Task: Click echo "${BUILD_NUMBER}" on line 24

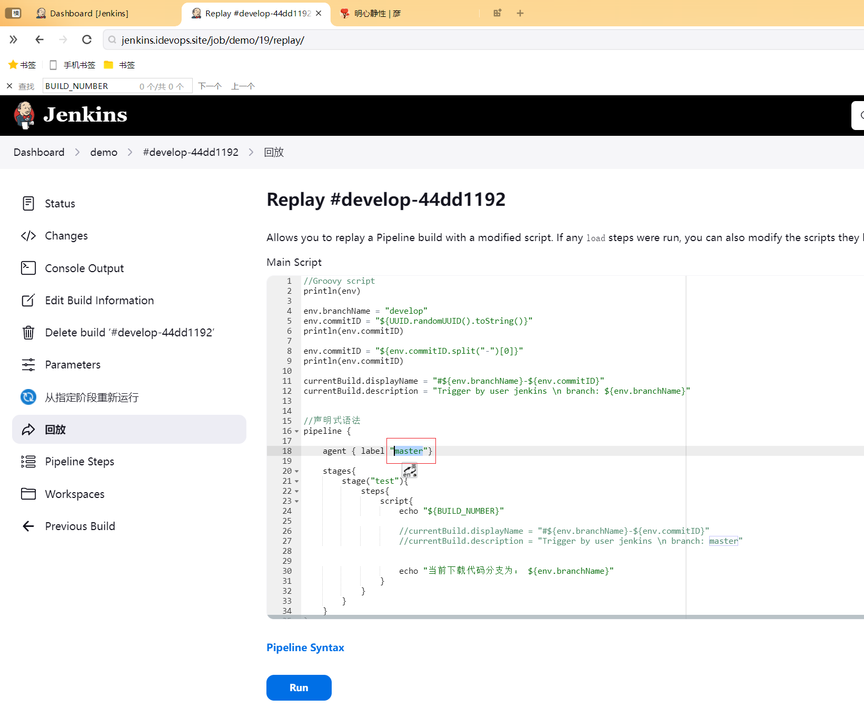Action: tap(451, 511)
